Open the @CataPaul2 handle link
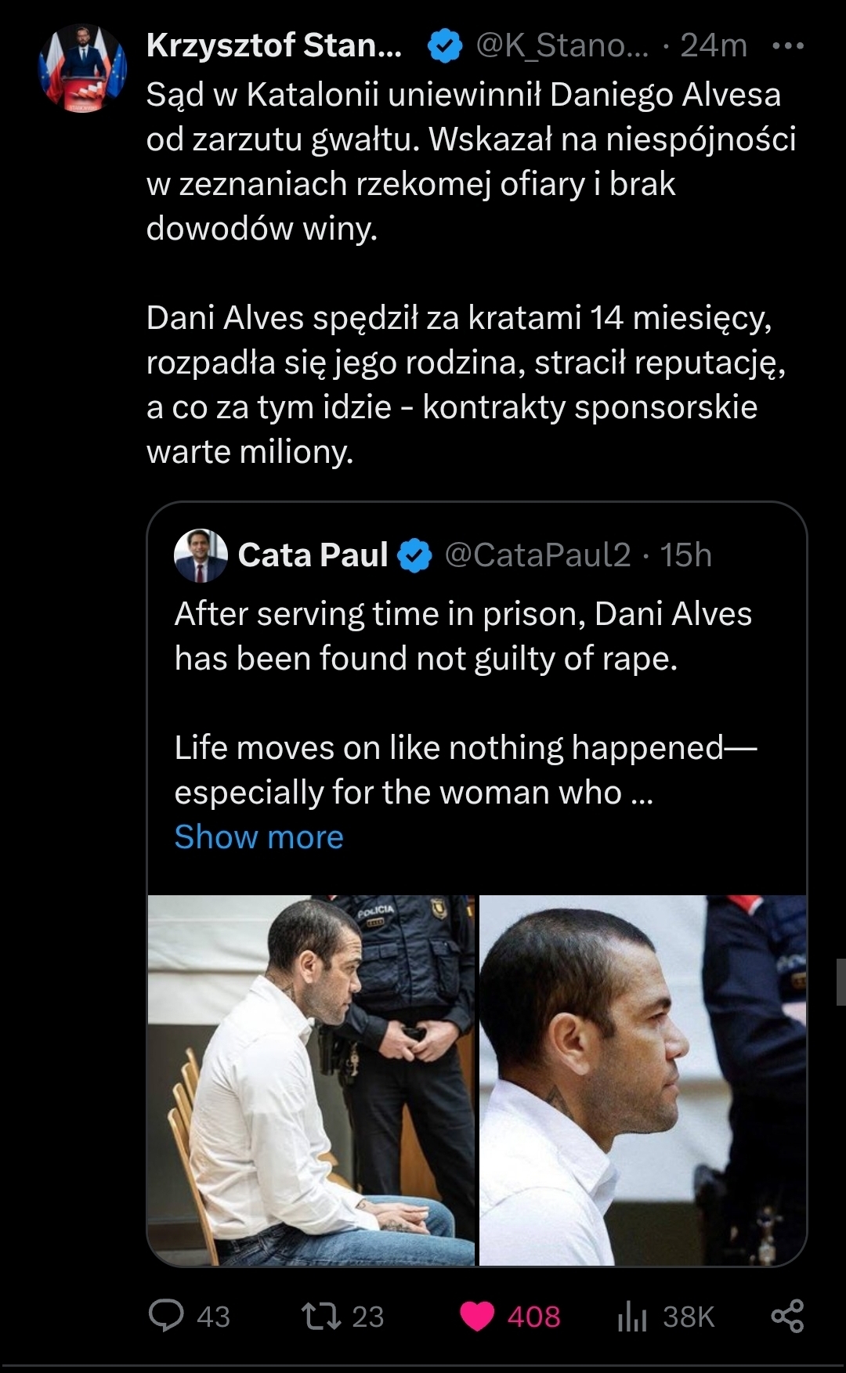 point(537,555)
